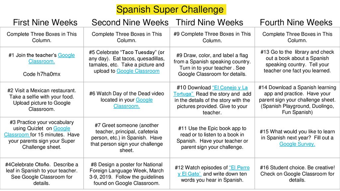Open the Google Classroom link in box #1
Screen dimensions: 340x191
(x=51, y=58)
